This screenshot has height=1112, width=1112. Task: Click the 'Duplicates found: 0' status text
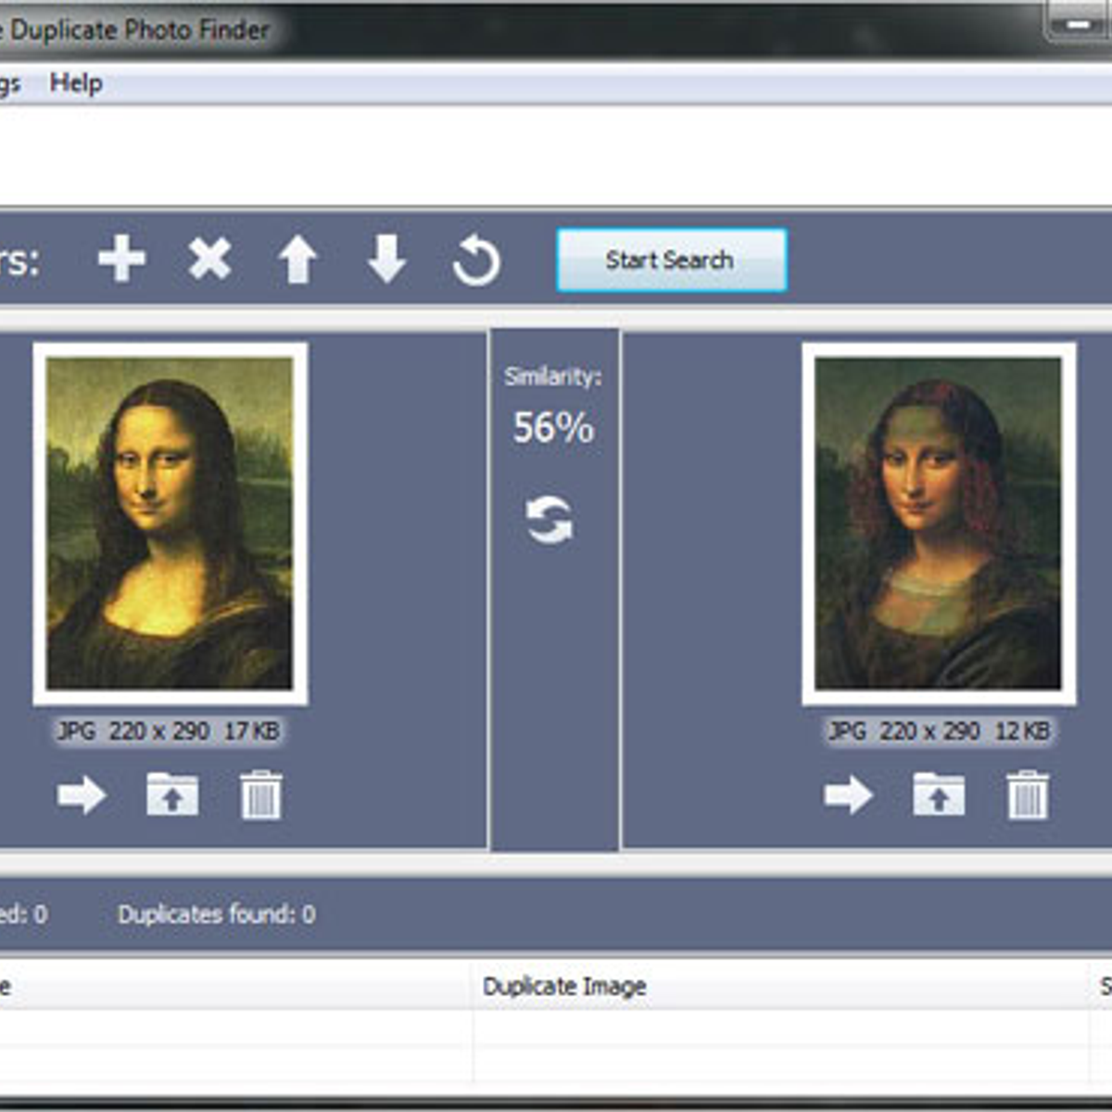[217, 915]
